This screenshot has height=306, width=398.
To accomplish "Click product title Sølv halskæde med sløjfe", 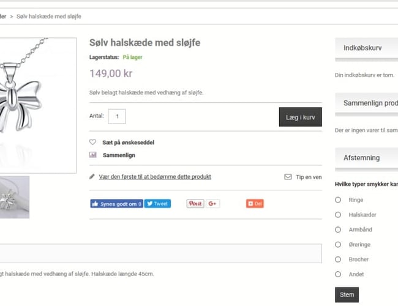I will [145, 43].
